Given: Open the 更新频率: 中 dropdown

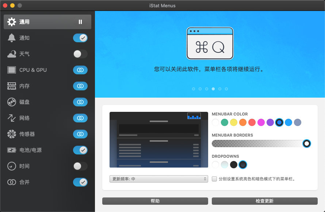Looking at the screenshot, I should 159,179.
